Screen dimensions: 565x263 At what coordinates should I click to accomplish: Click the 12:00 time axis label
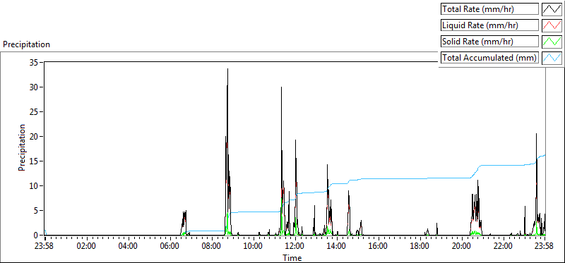(x=295, y=247)
